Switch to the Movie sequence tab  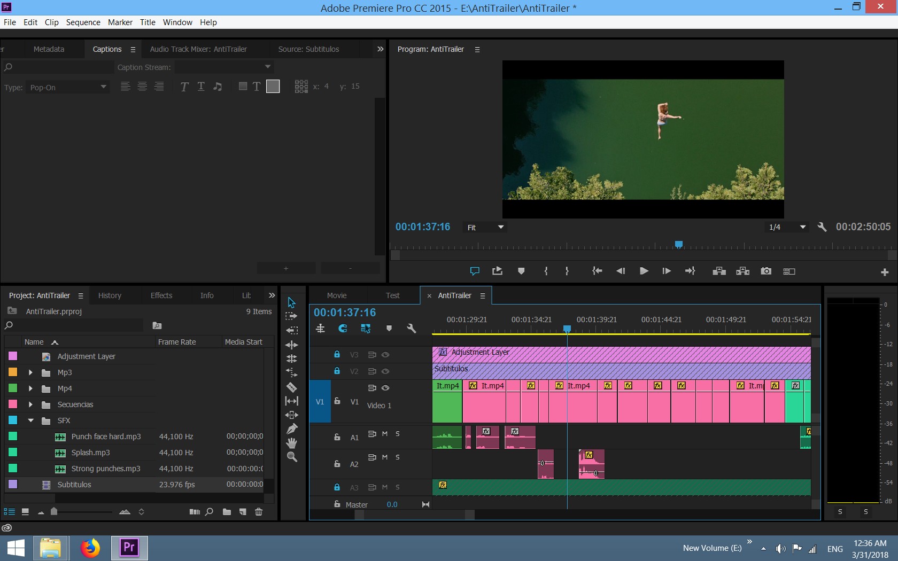337,295
